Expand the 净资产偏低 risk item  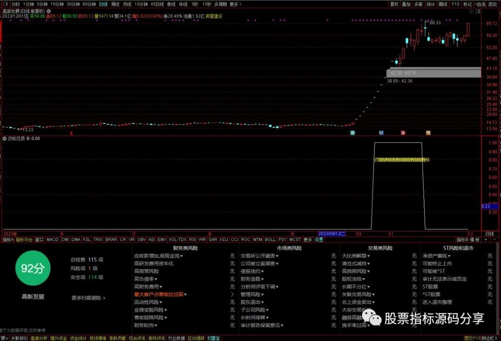pyautogui.click(x=437, y=256)
